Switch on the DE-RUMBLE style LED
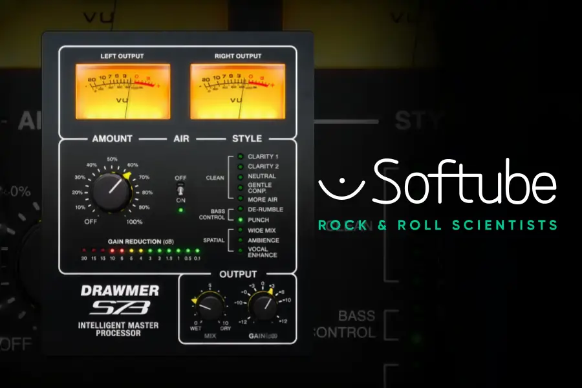 pos(240,209)
